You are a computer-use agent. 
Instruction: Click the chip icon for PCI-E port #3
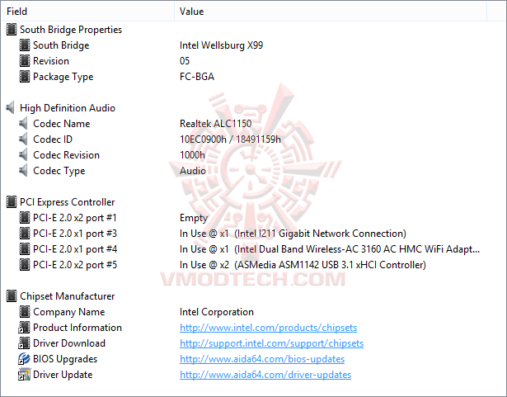pyautogui.click(x=25, y=234)
